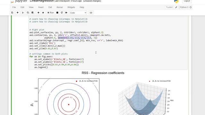Open the View menu
This screenshot has width=205, height=115.
coord(31,7)
